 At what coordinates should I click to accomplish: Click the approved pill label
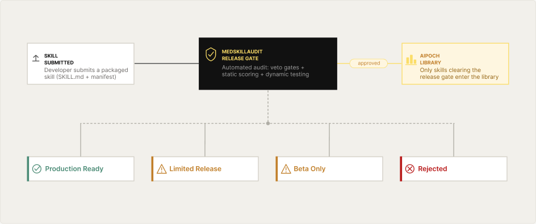tap(368, 63)
